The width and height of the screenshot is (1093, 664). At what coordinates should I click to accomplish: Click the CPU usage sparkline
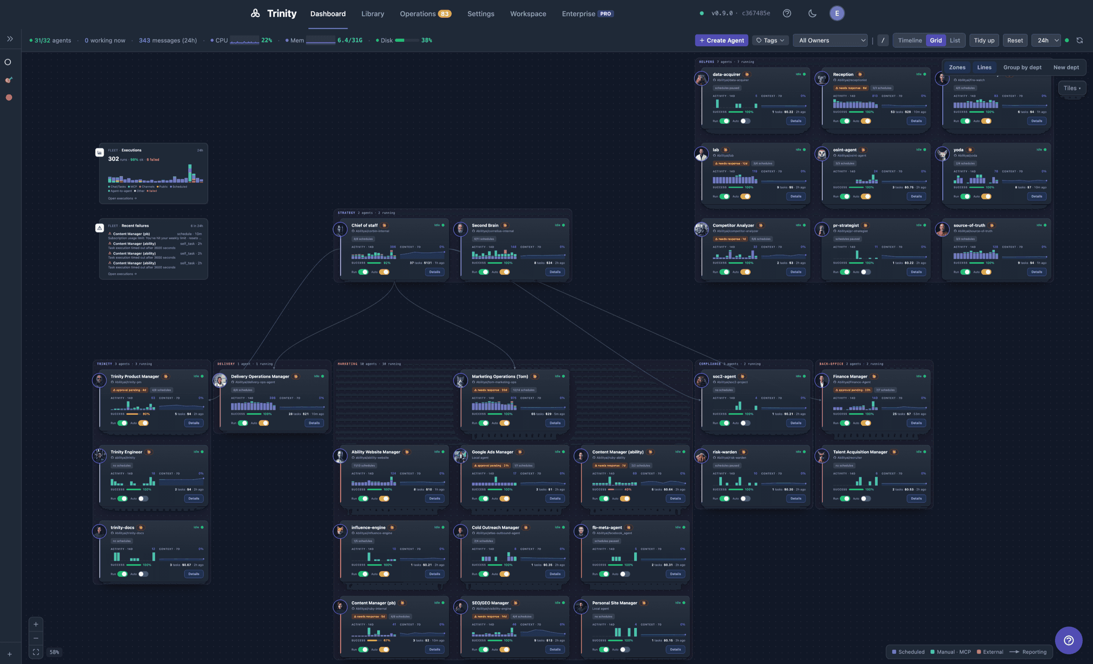[244, 40]
